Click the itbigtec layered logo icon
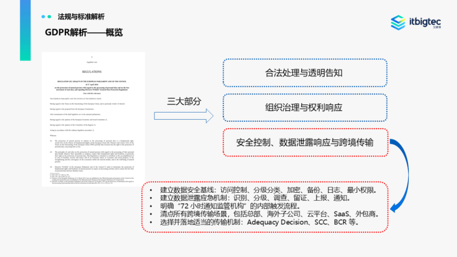Viewport: 457px width, 257px height. click(x=398, y=22)
